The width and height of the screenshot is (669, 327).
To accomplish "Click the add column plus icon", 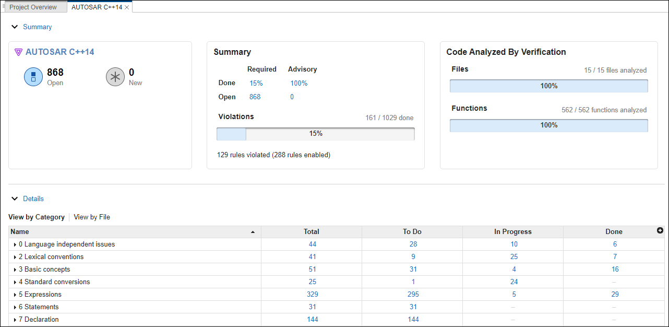I will tap(660, 231).
